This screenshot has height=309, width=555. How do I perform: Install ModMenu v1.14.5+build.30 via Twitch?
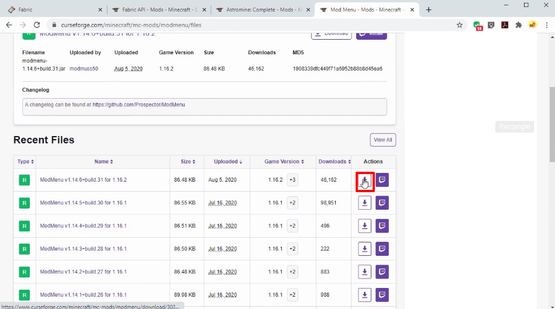[382, 203]
